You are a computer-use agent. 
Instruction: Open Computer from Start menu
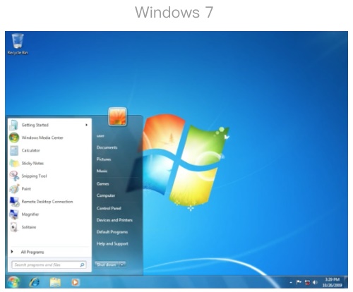[106, 195]
